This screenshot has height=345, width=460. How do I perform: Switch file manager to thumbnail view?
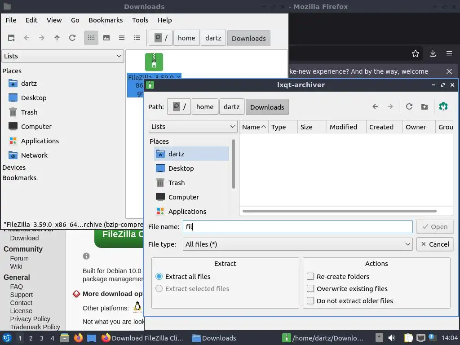pos(106,38)
